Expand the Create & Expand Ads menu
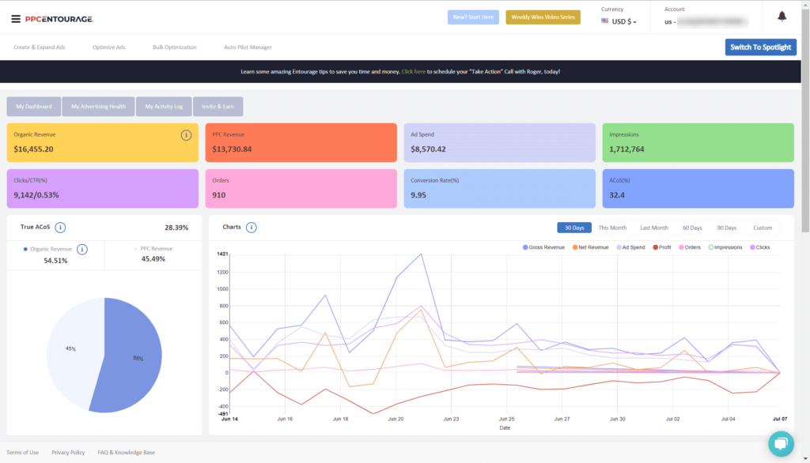Image resolution: width=810 pixels, height=463 pixels. tap(40, 47)
